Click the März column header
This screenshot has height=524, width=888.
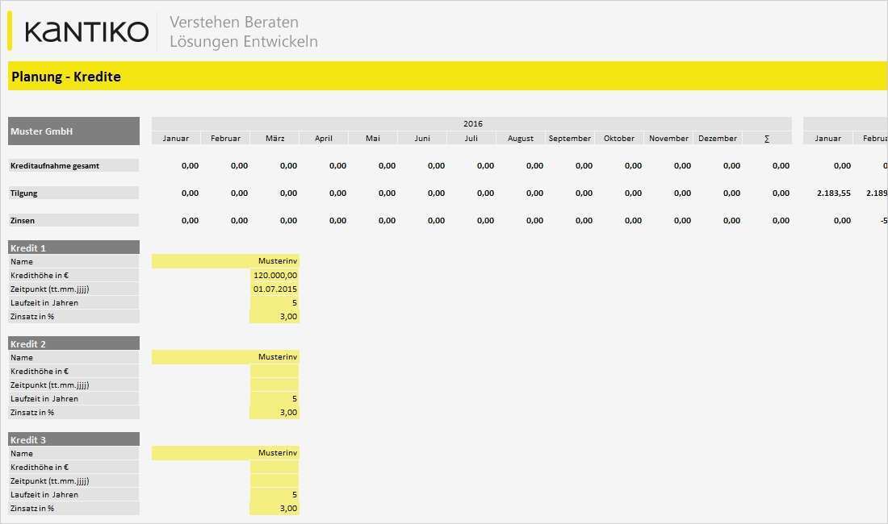274,139
